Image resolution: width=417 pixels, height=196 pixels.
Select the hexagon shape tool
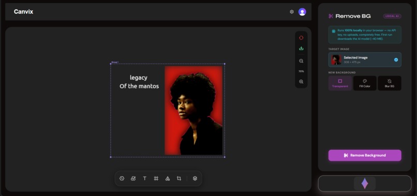pos(122,178)
